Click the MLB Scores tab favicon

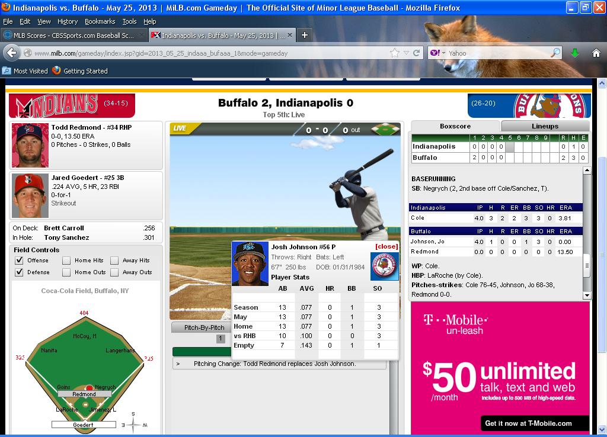[x=7, y=35]
